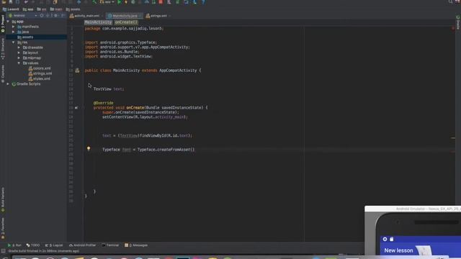The image size is (461, 259).
Task: Click Android Emulator window title bar
Action: click(x=413, y=209)
